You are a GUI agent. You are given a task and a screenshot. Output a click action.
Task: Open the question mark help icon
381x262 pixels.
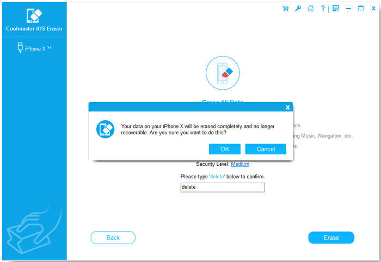pyautogui.click(x=323, y=9)
